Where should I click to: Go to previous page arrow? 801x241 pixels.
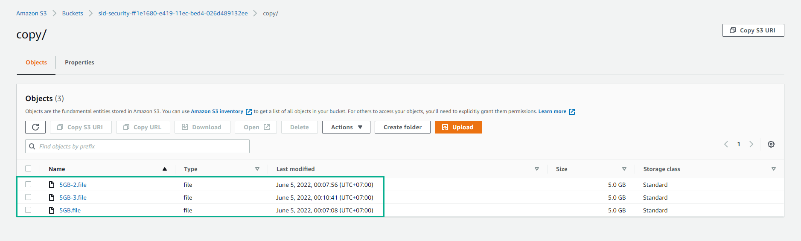pos(726,144)
